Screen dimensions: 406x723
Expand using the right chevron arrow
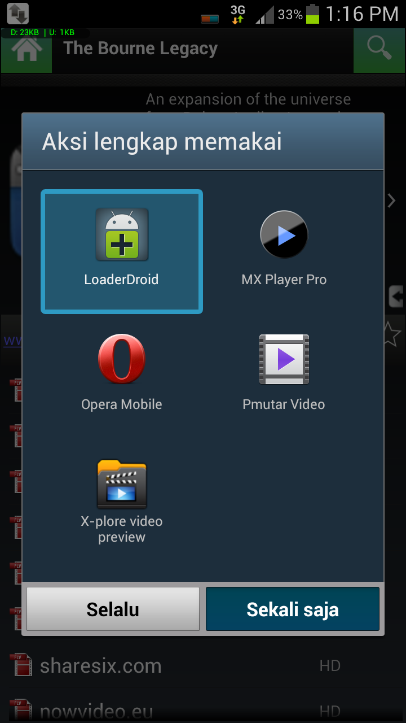pos(392,201)
